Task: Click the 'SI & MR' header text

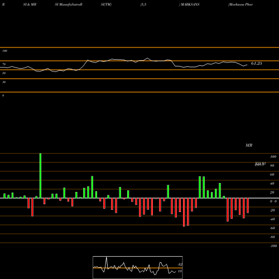Action: pos(30,4)
